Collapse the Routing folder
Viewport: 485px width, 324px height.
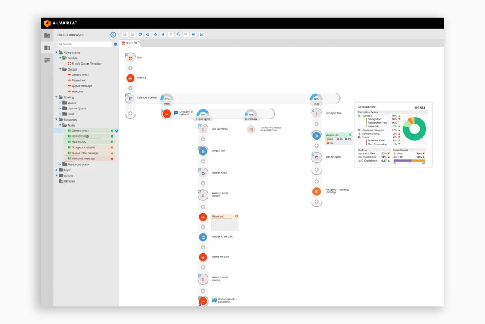pyautogui.click(x=57, y=97)
